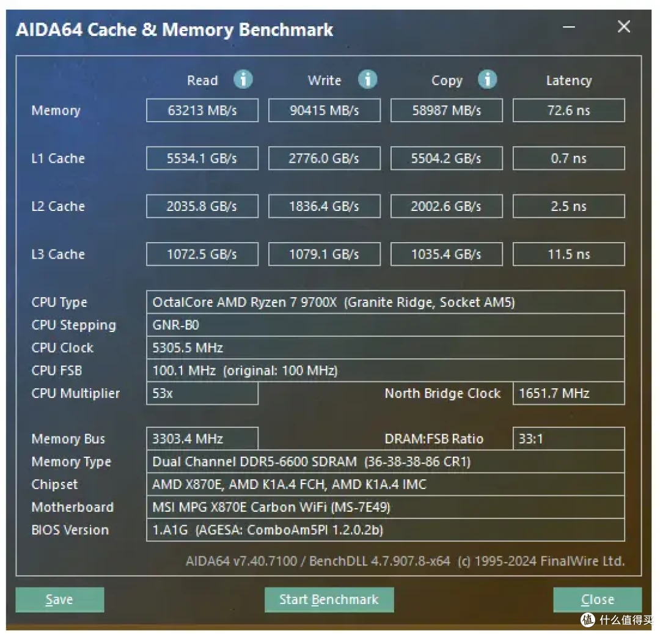Click the North Bridge Clock label
The width and height of the screenshot is (660, 634).
coord(443,393)
